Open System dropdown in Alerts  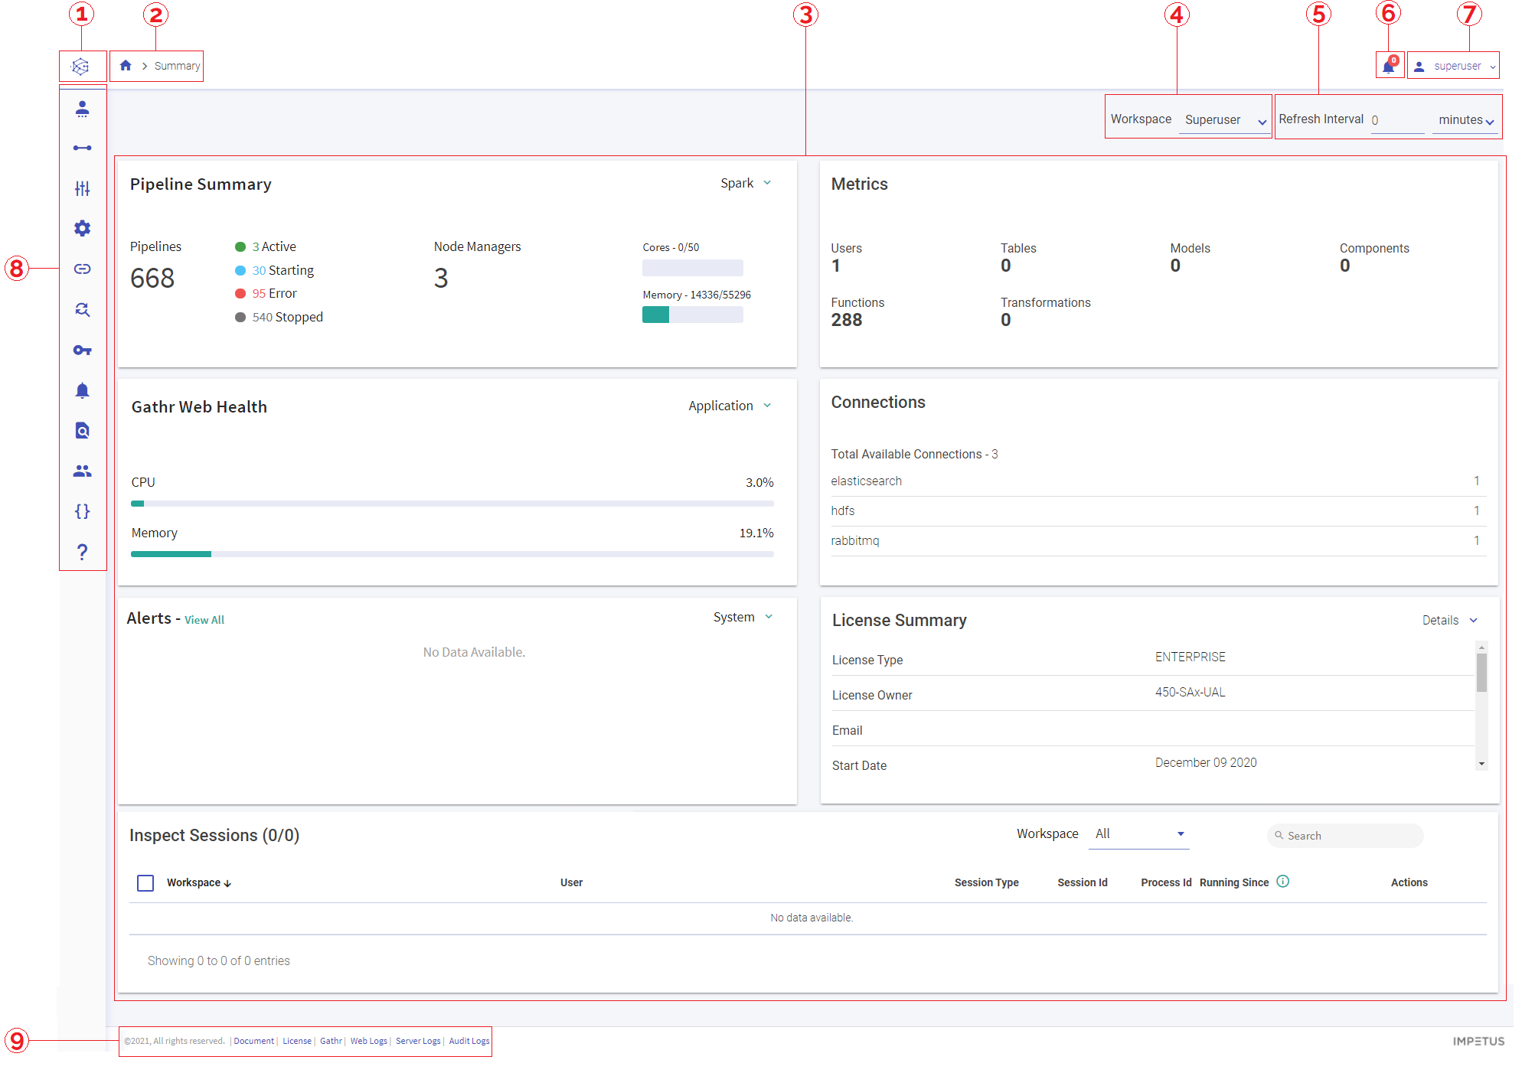(743, 617)
